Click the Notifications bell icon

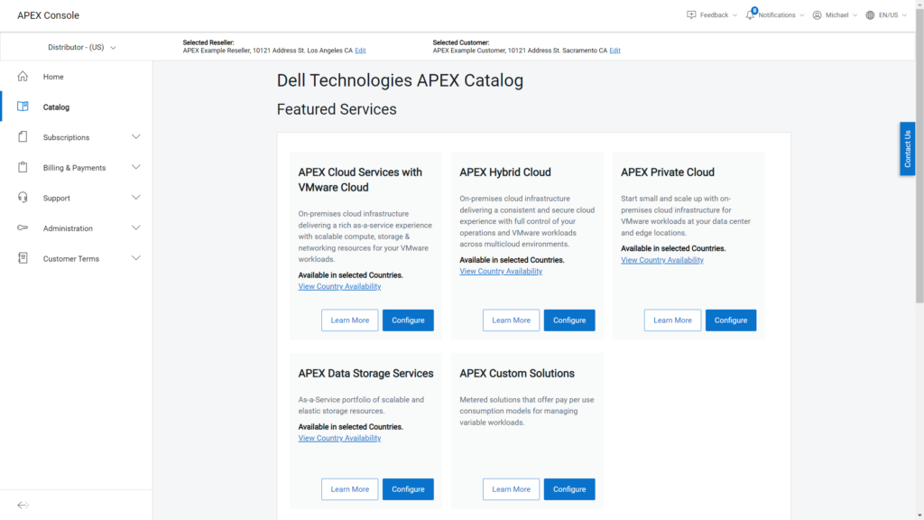pos(750,14)
